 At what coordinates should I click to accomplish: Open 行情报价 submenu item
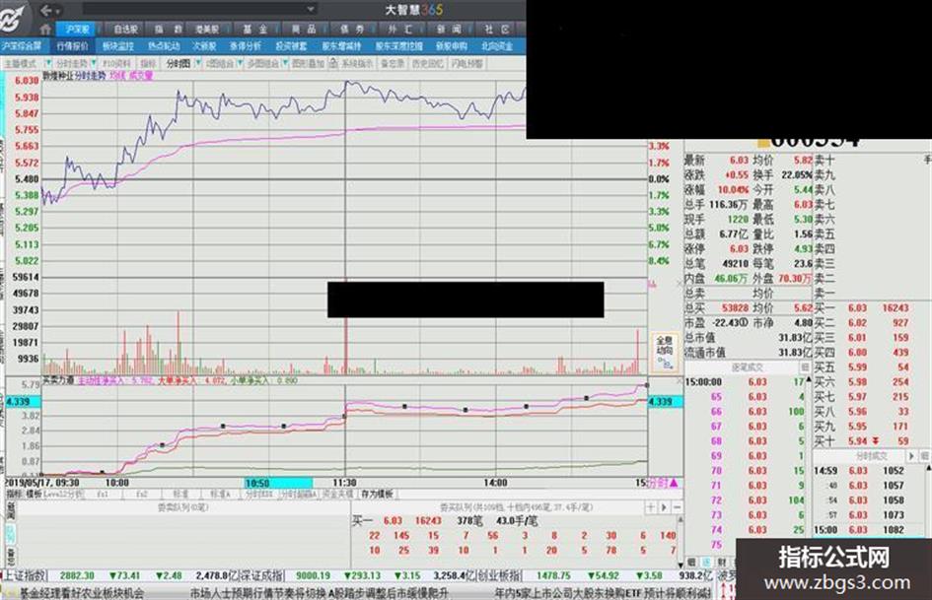(72, 45)
